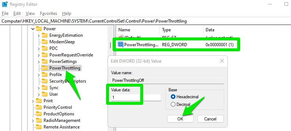
Task: Click the (Default) string value icon
Action: pyautogui.click(x=120, y=37)
